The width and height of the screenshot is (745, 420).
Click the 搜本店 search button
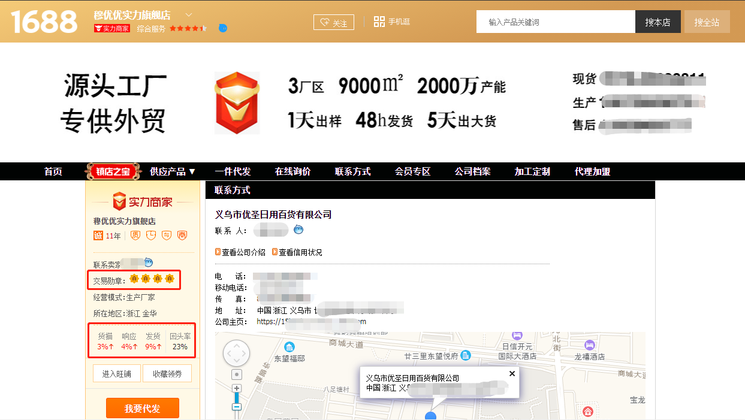click(x=658, y=22)
